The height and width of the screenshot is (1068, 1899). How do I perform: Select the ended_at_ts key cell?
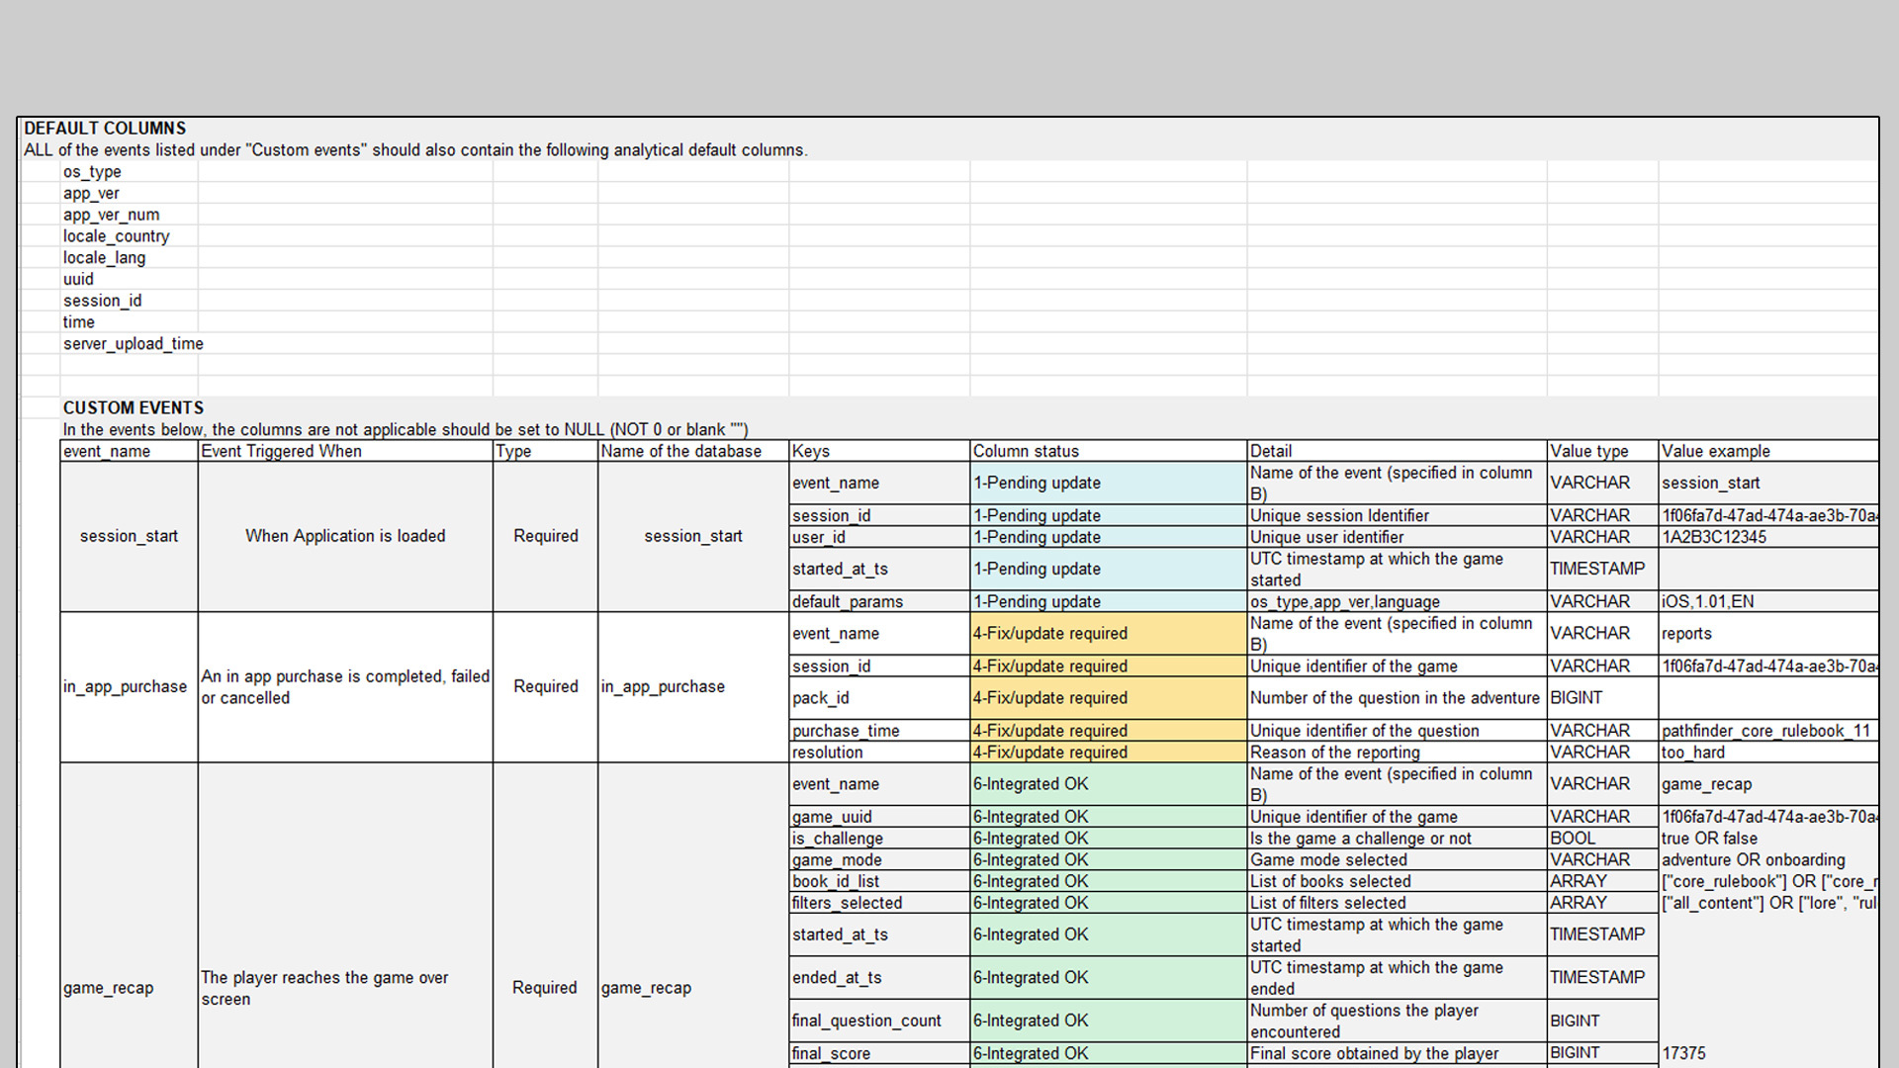click(x=879, y=978)
